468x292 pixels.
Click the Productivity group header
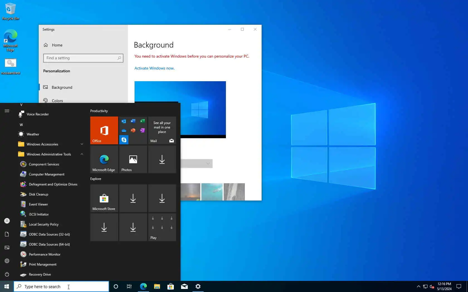(x=99, y=111)
